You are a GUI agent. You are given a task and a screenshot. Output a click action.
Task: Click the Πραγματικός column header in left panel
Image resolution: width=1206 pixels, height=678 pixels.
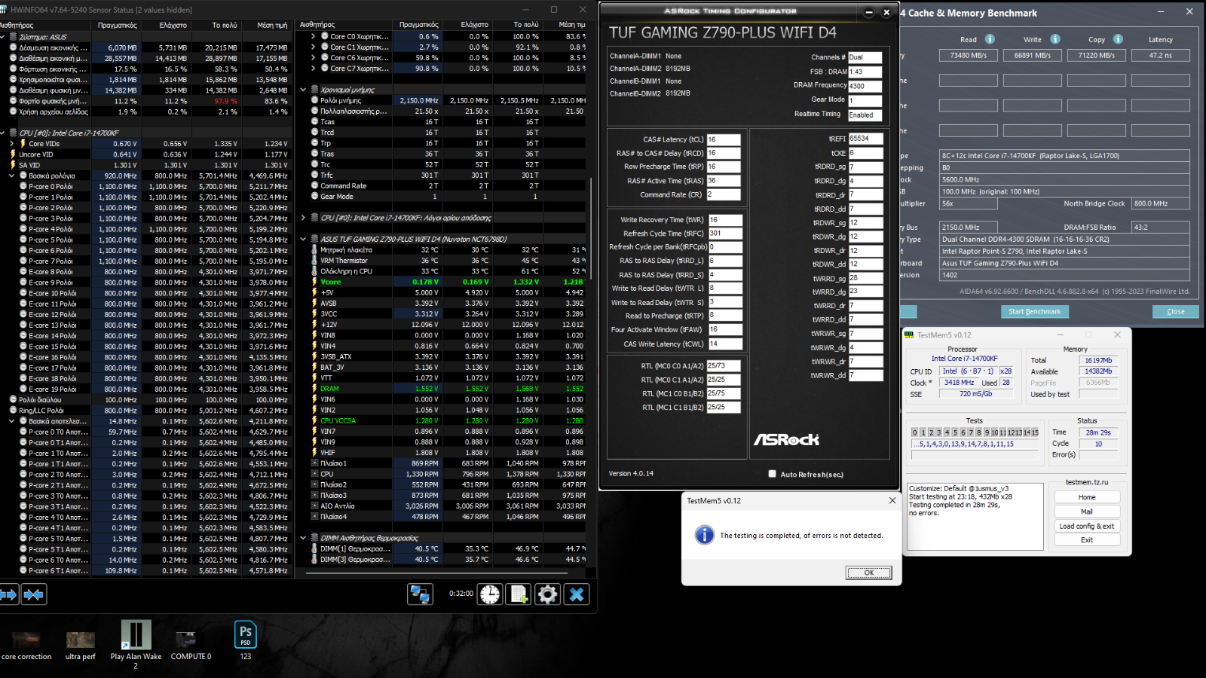117,25
